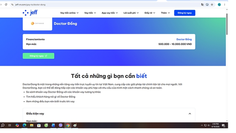Expand App vay tiền dropdown
Screen dimensions: 236x133
pos(110,13)
